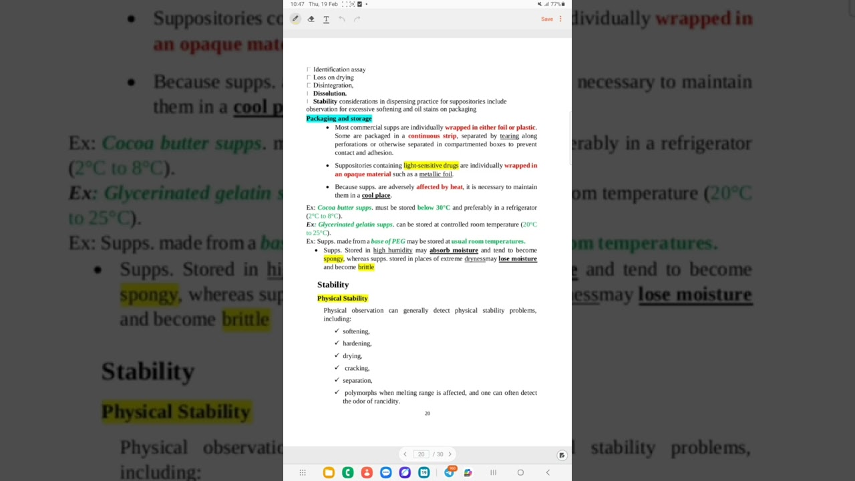
Task: Tap the 'softening,' checklist item
Action: tap(356, 331)
